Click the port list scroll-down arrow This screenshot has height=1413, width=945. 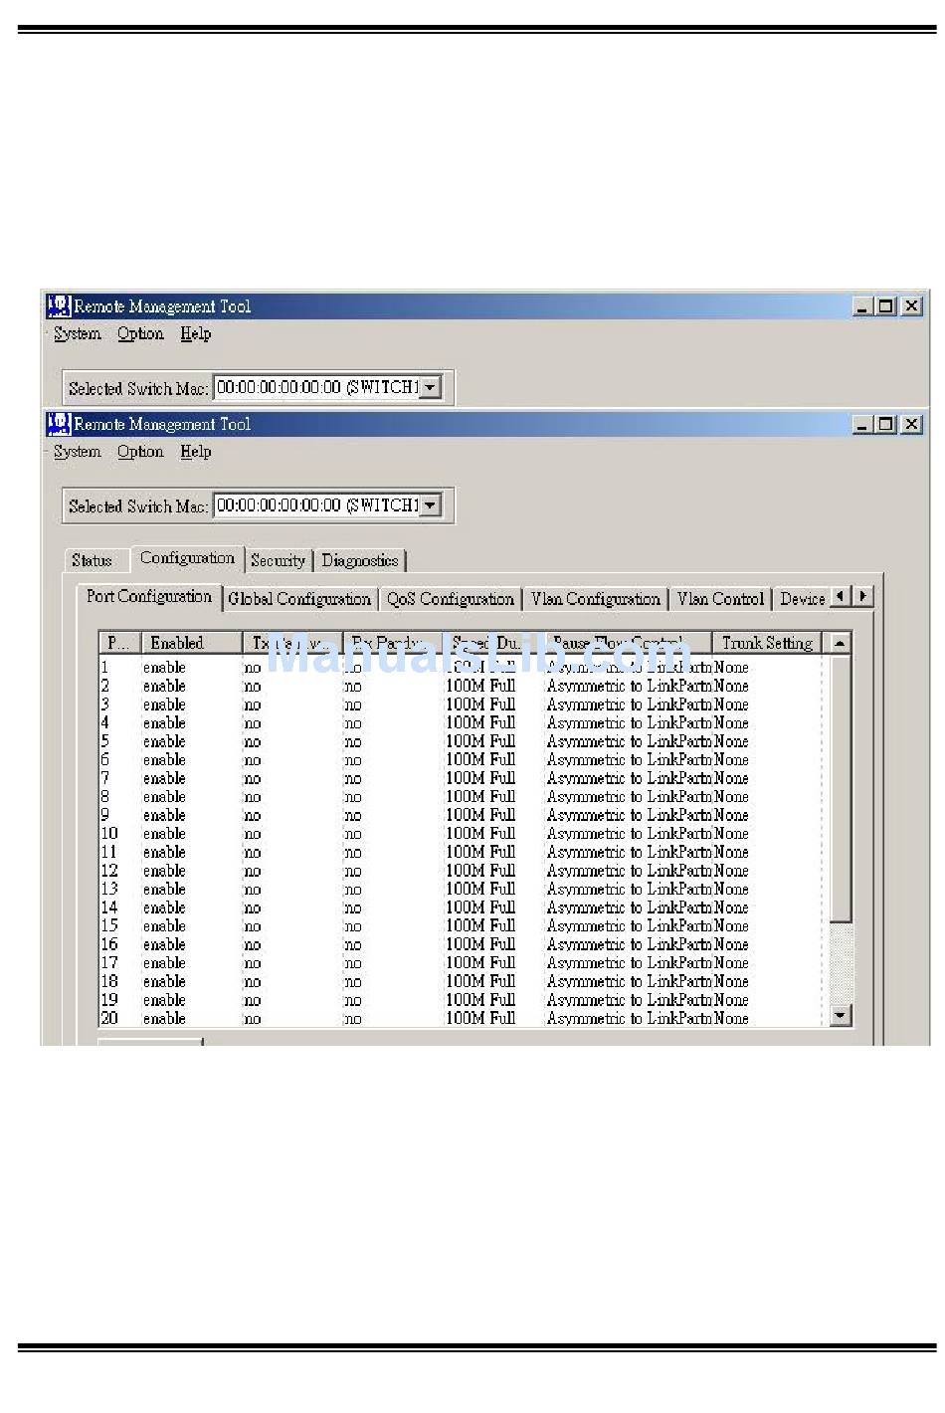tap(841, 1016)
